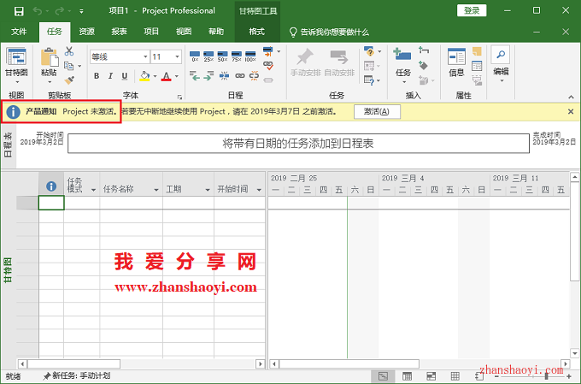
Task: Switch to the 格式 (Format) tab
Action: (257, 32)
